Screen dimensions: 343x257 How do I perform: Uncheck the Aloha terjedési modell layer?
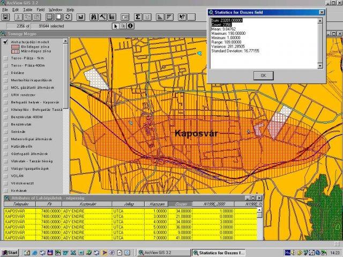point(5,42)
